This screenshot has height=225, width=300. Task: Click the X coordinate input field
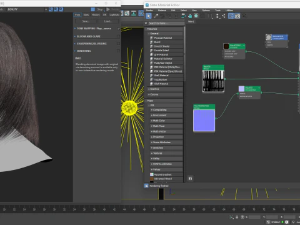(254, 217)
